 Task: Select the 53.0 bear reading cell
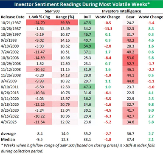(130, 58)
